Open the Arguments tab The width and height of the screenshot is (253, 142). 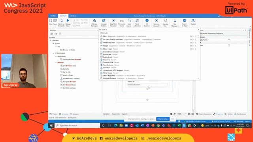coord(116,114)
